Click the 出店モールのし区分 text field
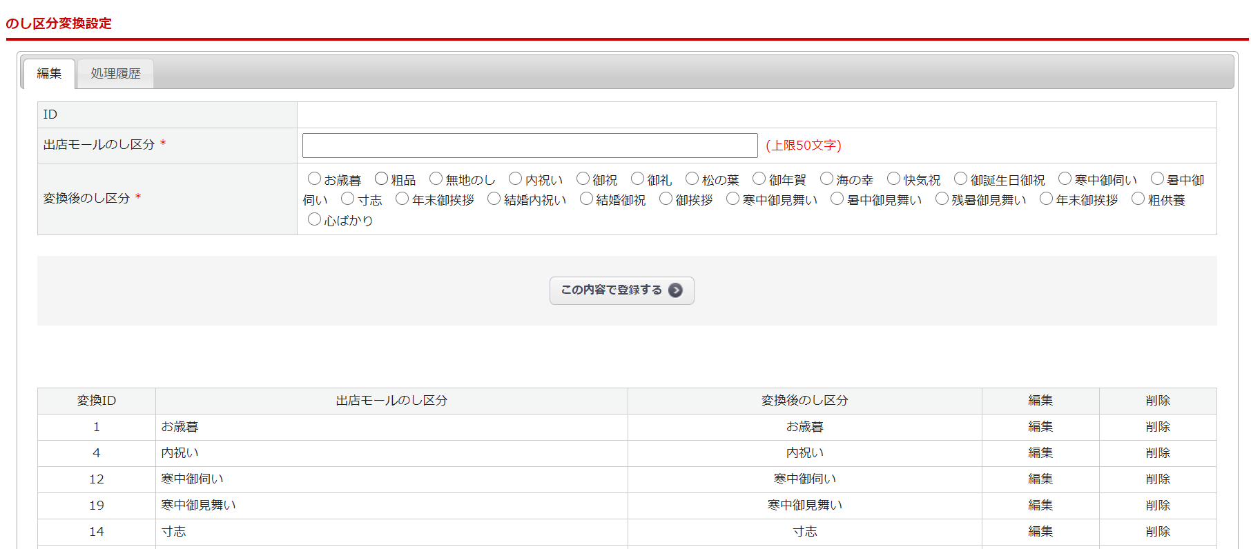Viewport: 1251px width, 549px height. [530, 146]
